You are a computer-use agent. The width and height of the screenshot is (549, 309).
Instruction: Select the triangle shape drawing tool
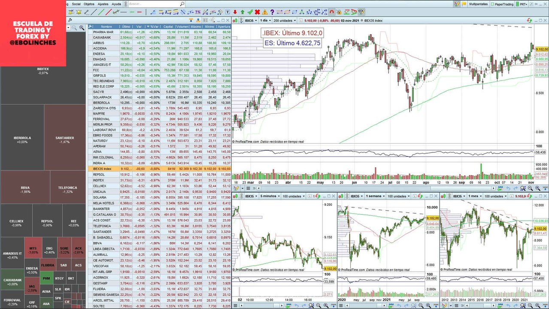[x=301, y=12]
